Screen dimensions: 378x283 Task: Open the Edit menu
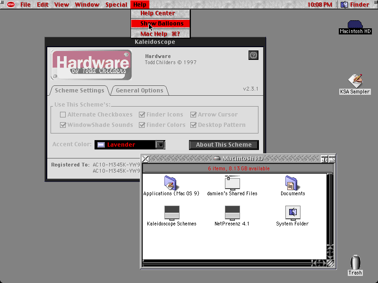click(43, 5)
